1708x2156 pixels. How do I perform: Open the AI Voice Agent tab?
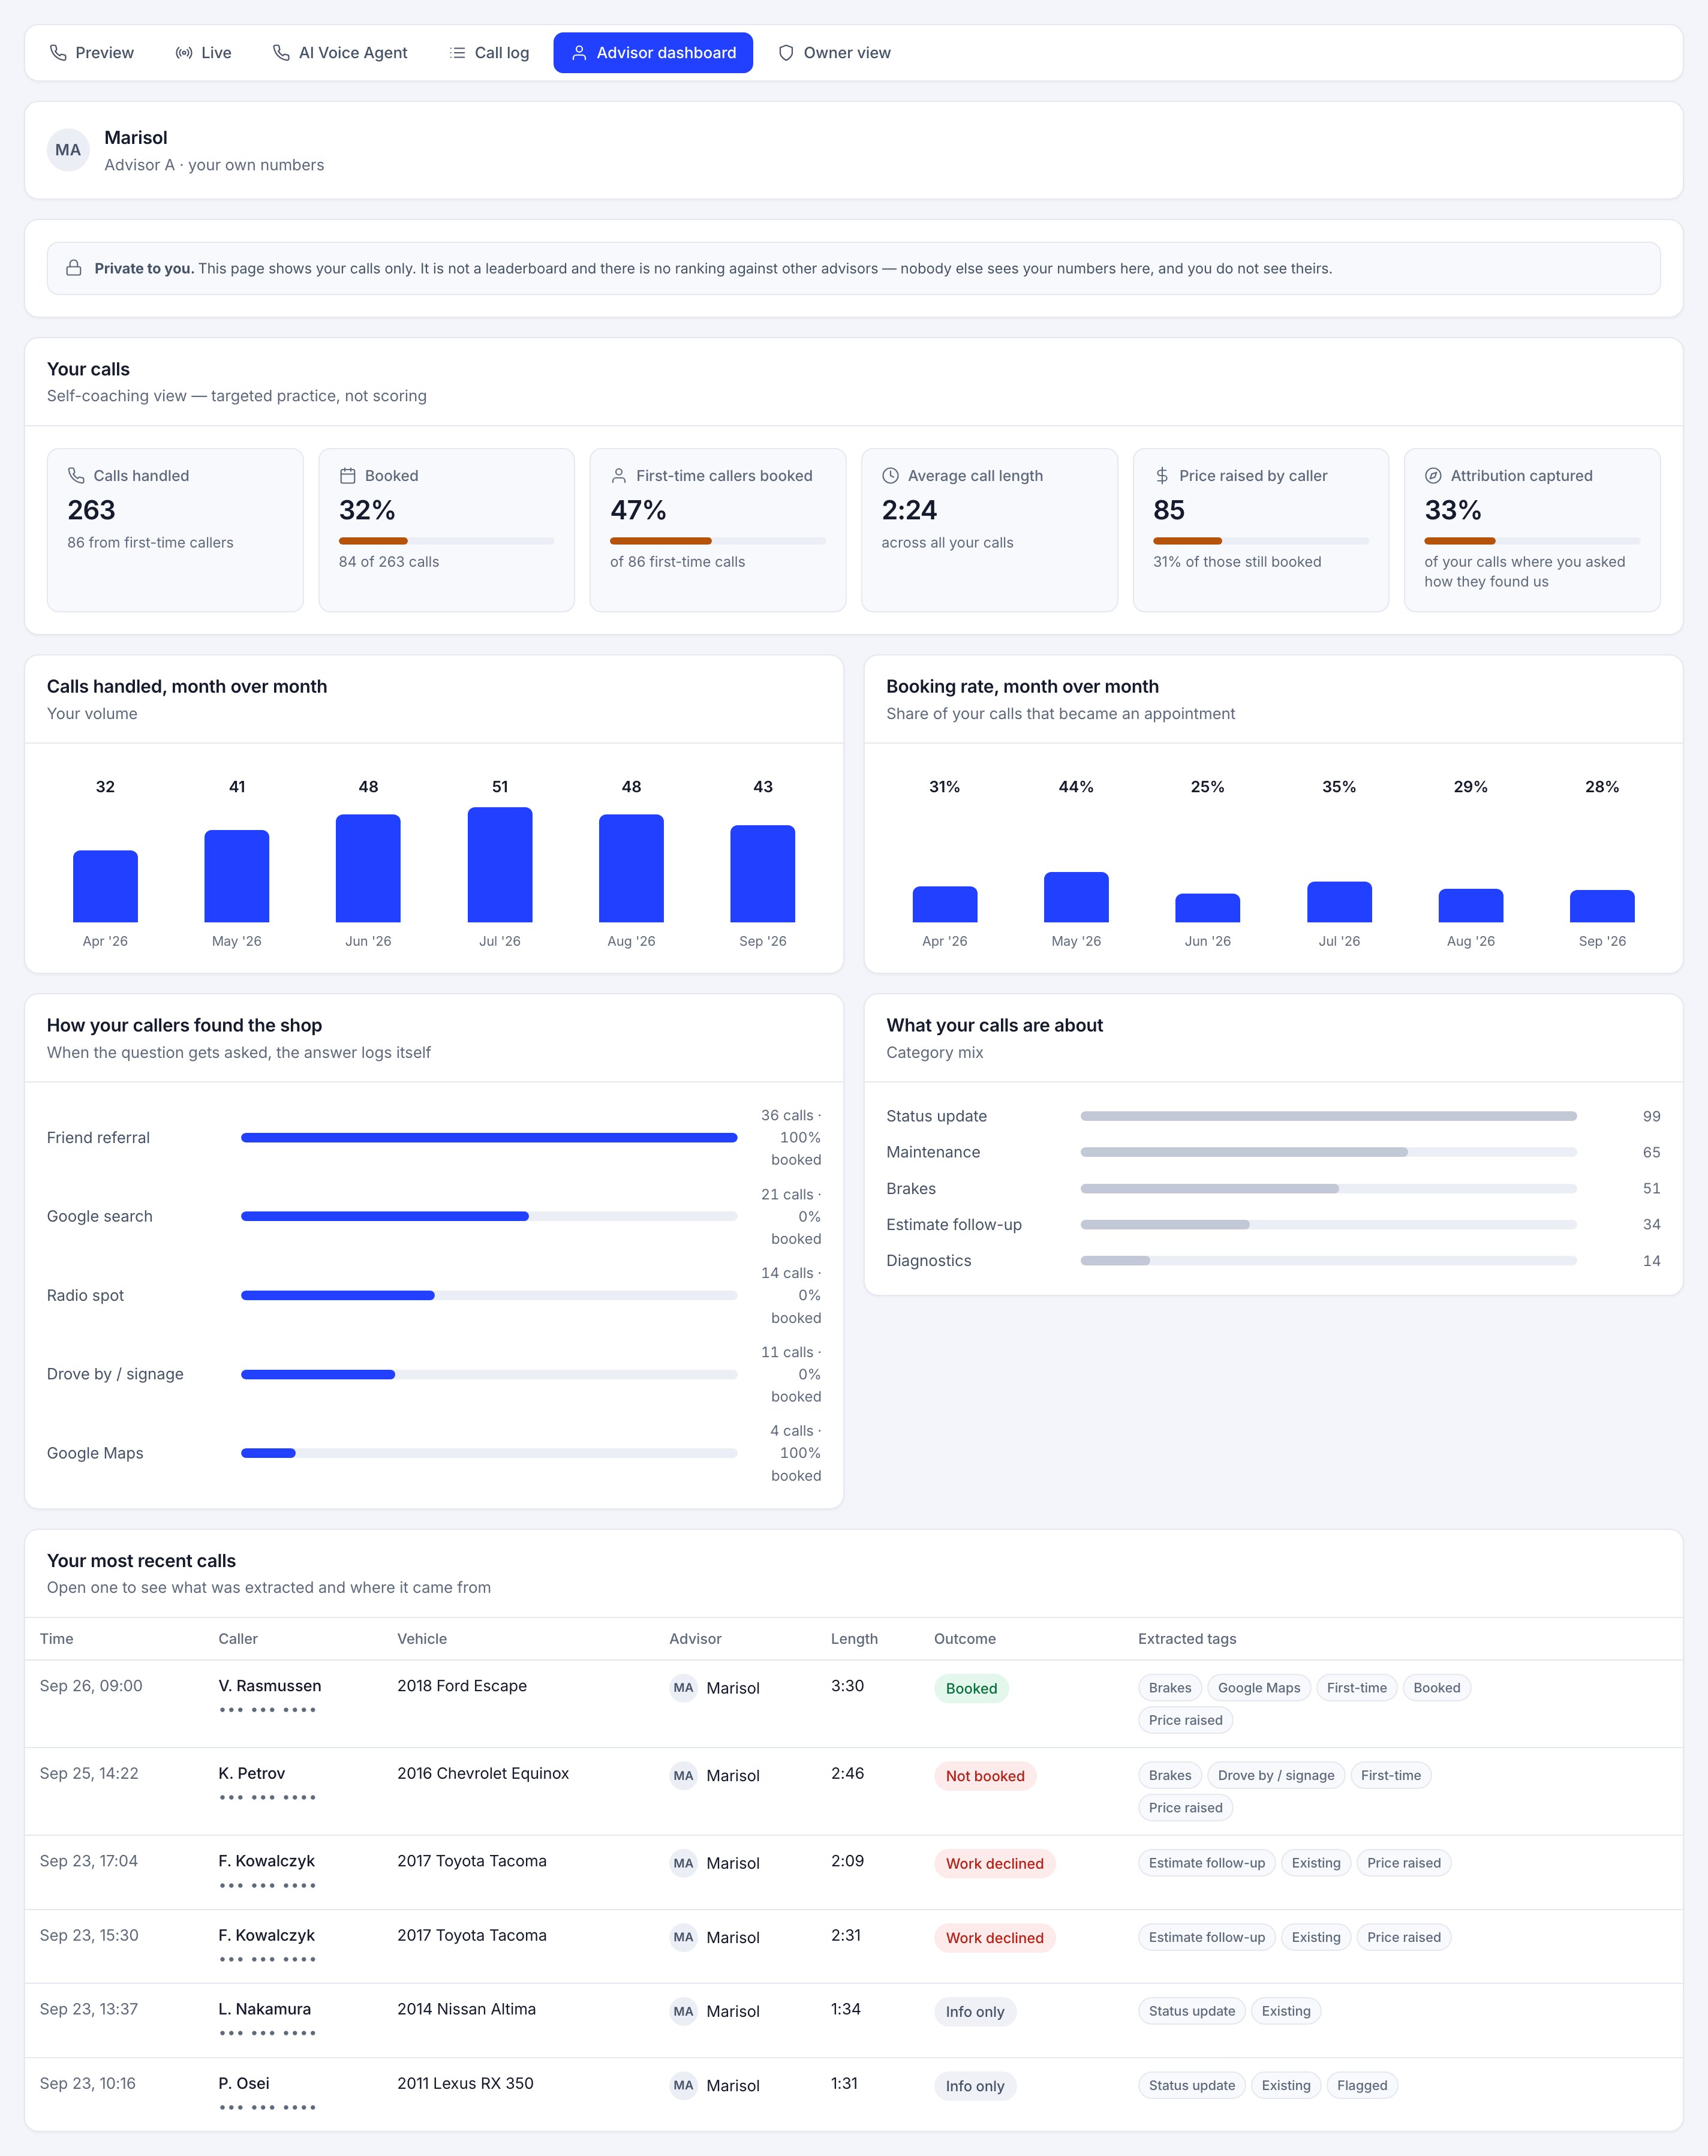pos(340,53)
